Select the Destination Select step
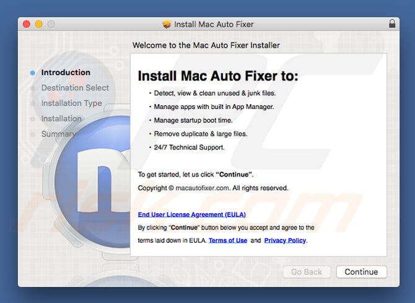The image size is (415, 303). (x=75, y=87)
